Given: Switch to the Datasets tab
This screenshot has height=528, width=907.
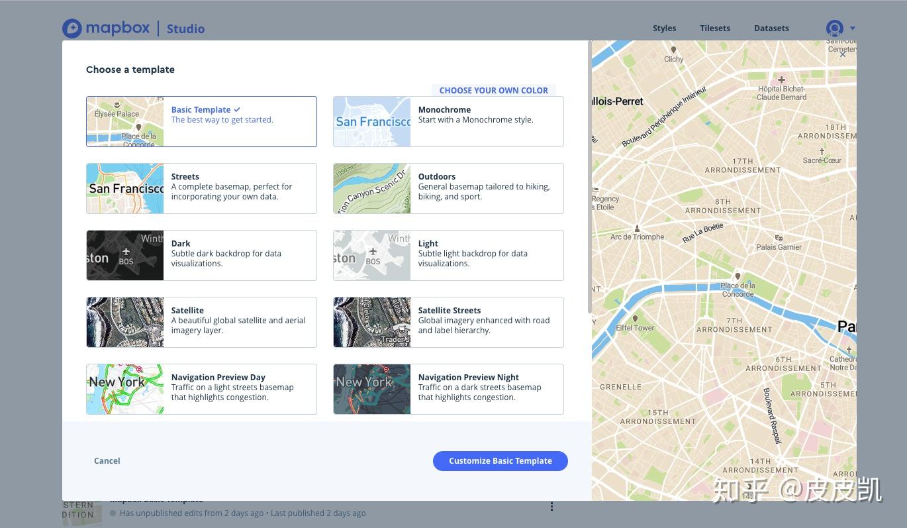Looking at the screenshot, I should pos(771,28).
